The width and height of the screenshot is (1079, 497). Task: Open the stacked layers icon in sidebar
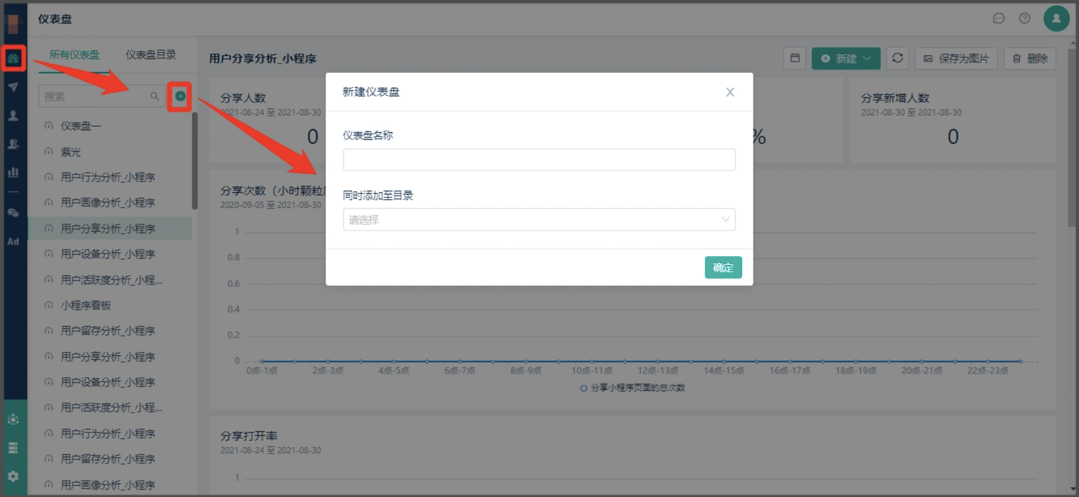point(13,448)
